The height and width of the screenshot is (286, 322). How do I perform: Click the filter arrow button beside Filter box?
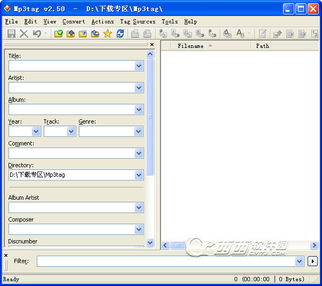pyautogui.click(x=312, y=262)
